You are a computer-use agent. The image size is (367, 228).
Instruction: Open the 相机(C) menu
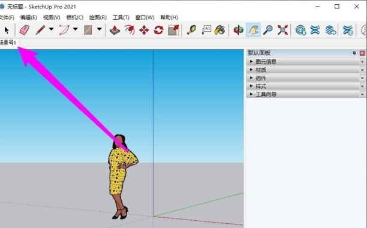click(x=75, y=17)
